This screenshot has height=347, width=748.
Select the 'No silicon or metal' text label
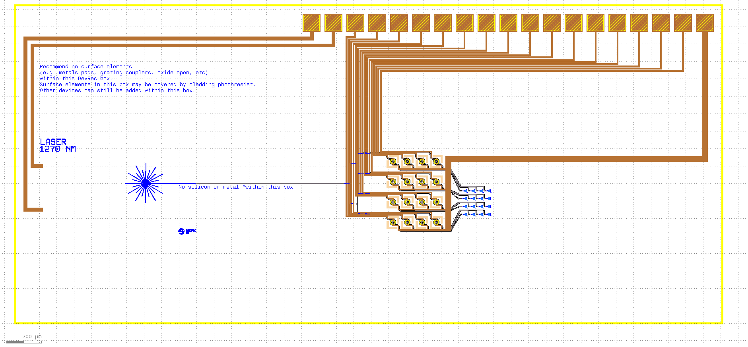tap(235, 187)
